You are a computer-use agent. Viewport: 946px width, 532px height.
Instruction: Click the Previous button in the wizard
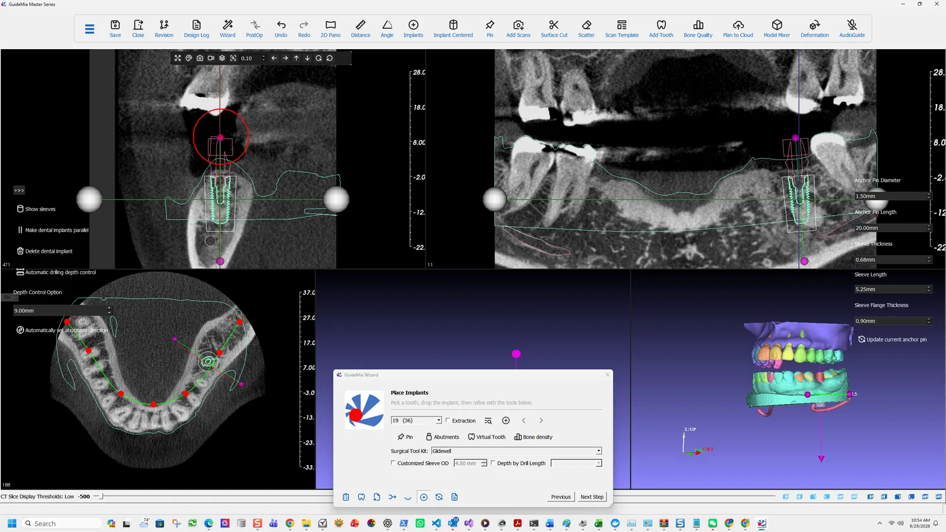pos(561,497)
